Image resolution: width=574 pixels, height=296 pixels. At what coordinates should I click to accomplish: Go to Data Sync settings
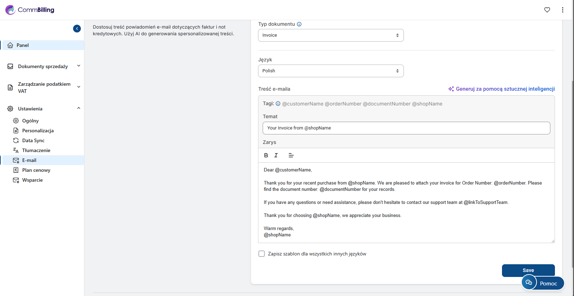point(33,140)
